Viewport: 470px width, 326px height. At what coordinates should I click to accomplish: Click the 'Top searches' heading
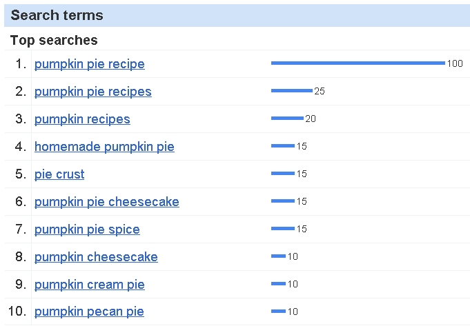pos(54,40)
